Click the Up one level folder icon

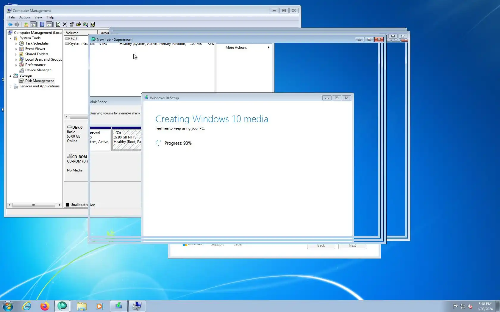26,24
